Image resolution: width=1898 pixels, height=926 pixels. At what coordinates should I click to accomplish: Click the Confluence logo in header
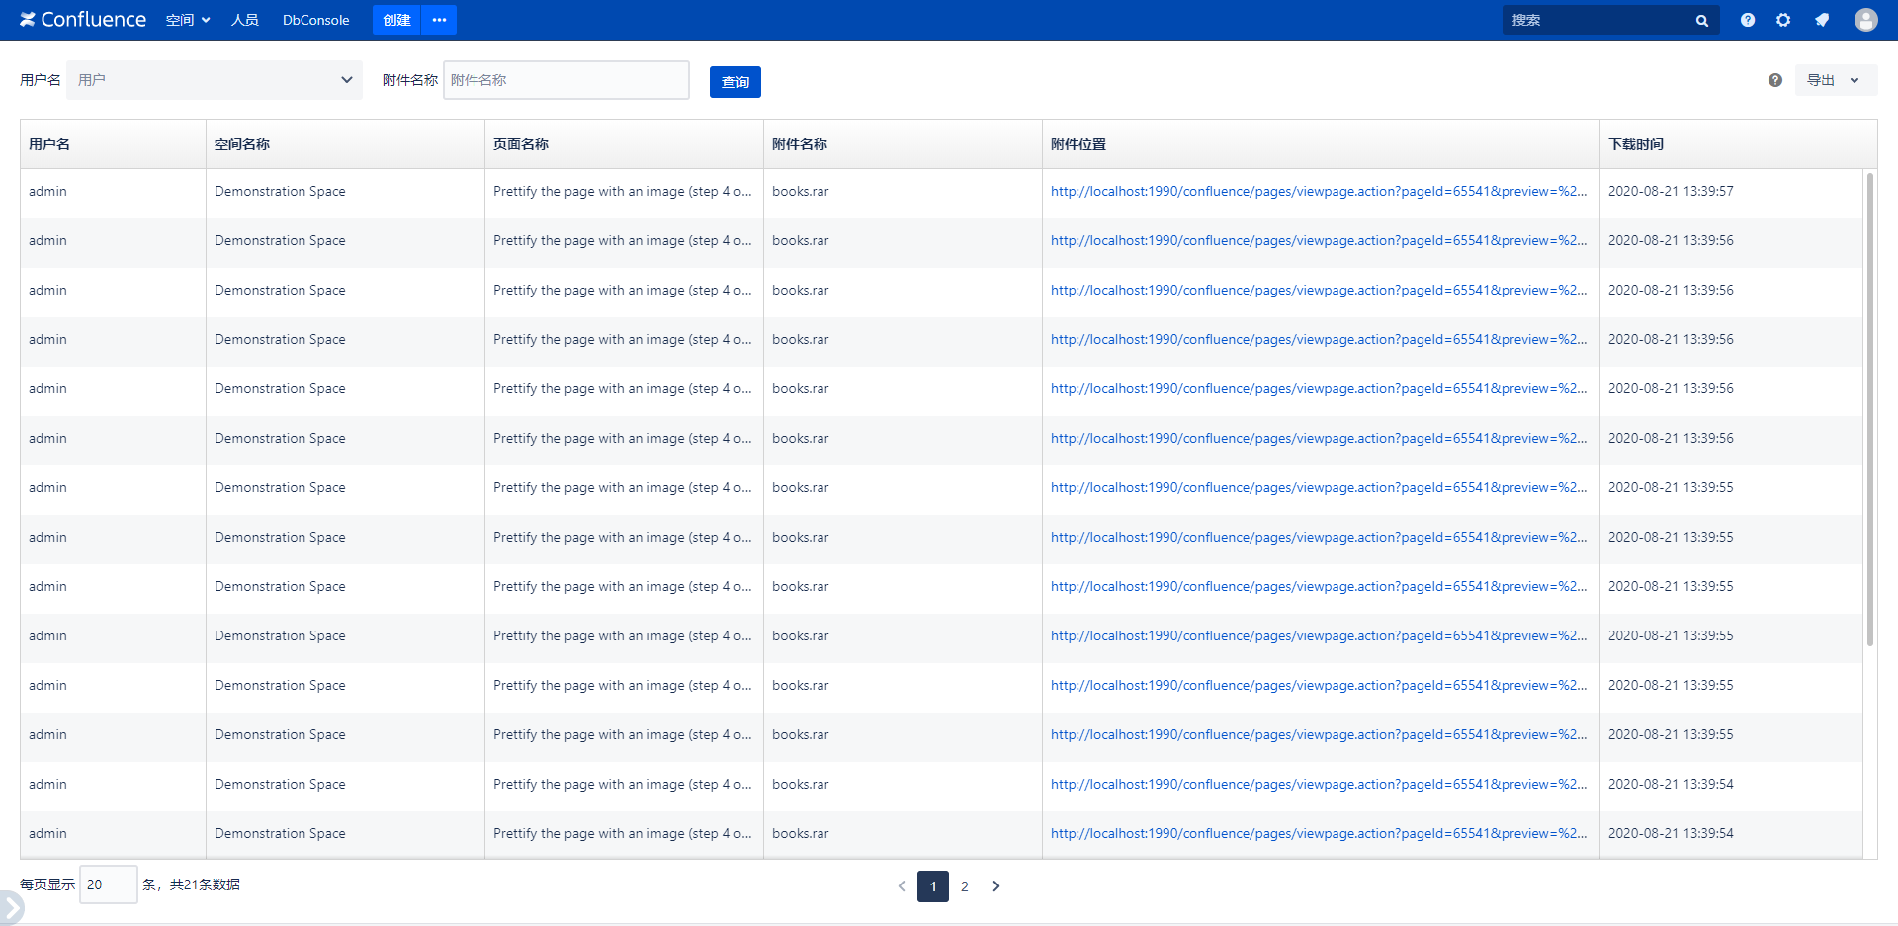pos(83,20)
